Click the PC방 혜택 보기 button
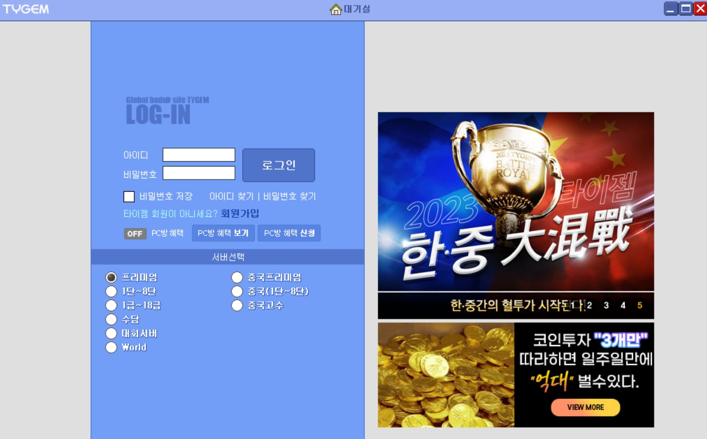 (223, 233)
